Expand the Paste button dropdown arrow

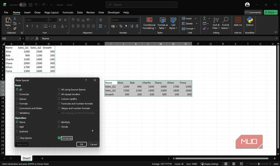(x=8, y=28)
